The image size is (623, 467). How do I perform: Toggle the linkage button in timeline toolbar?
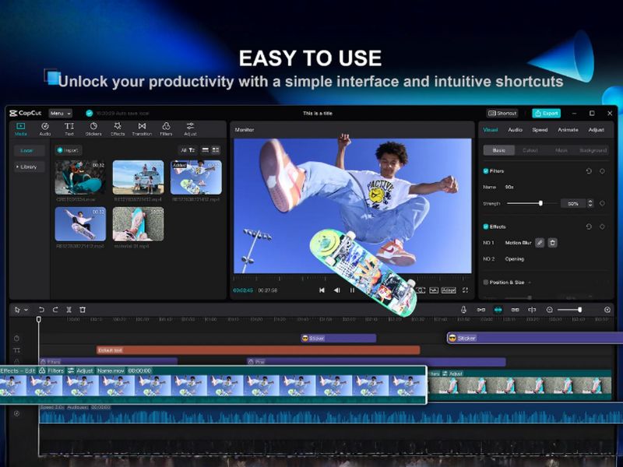pos(515,310)
